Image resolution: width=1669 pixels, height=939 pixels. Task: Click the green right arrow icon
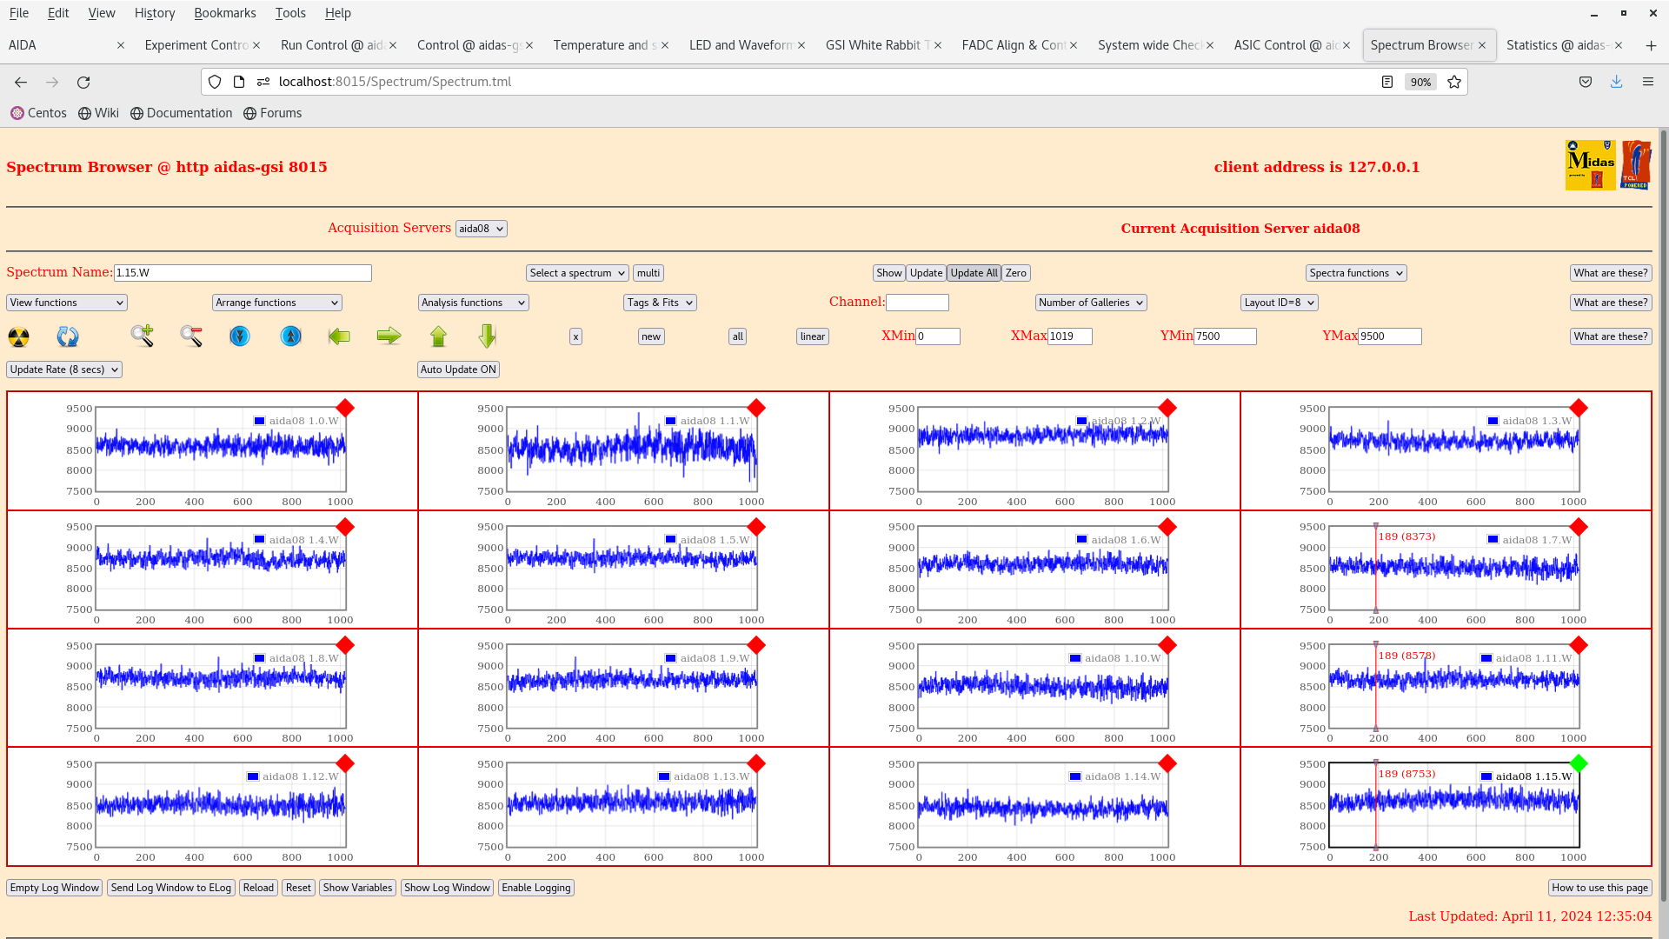point(389,336)
